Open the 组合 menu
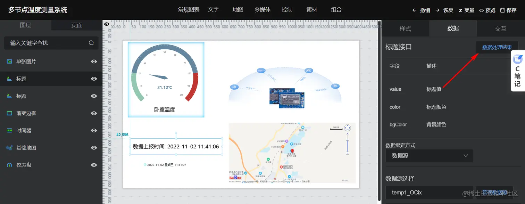 [x=336, y=10]
